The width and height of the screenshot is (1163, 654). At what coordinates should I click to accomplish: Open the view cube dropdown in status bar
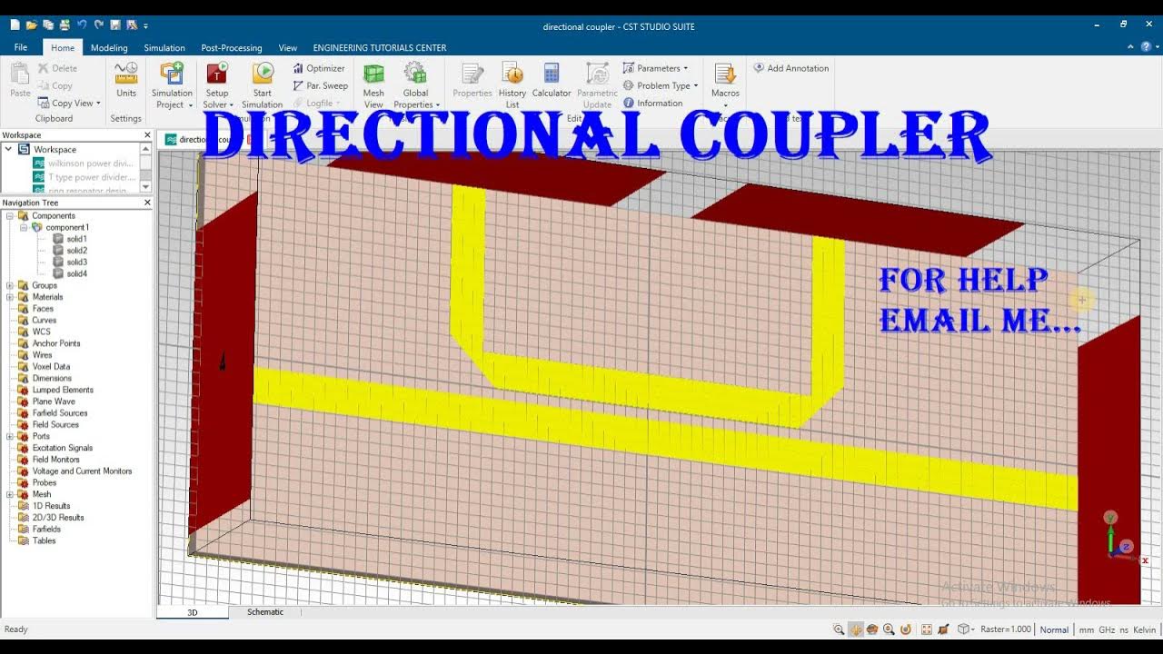coord(966,629)
